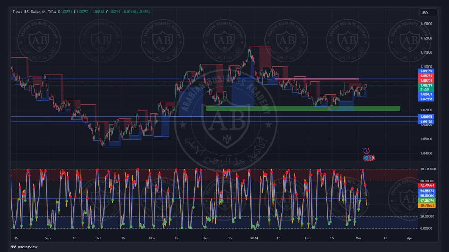The height and width of the screenshot is (252, 449).
Task: Click the Feb label on time axis
Action: pos(308,238)
